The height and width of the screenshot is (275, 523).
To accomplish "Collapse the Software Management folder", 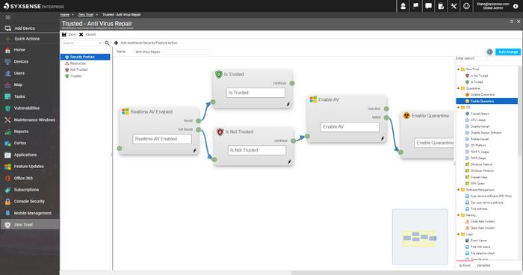I will [x=458, y=190].
